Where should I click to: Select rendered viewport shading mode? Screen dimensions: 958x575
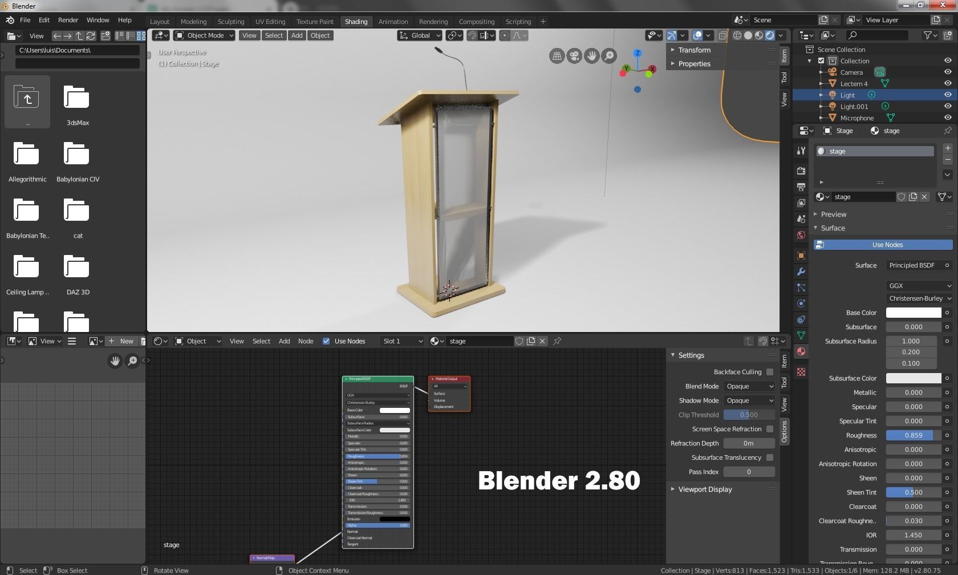click(770, 35)
